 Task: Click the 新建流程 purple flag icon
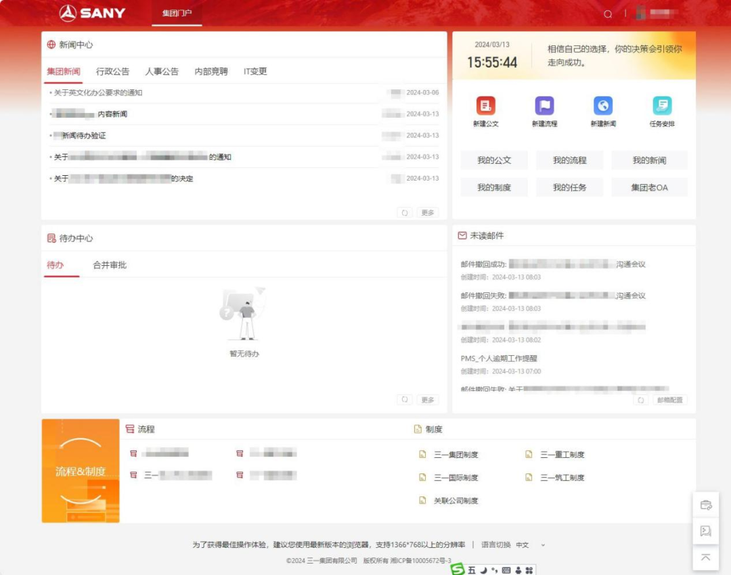click(x=544, y=106)
